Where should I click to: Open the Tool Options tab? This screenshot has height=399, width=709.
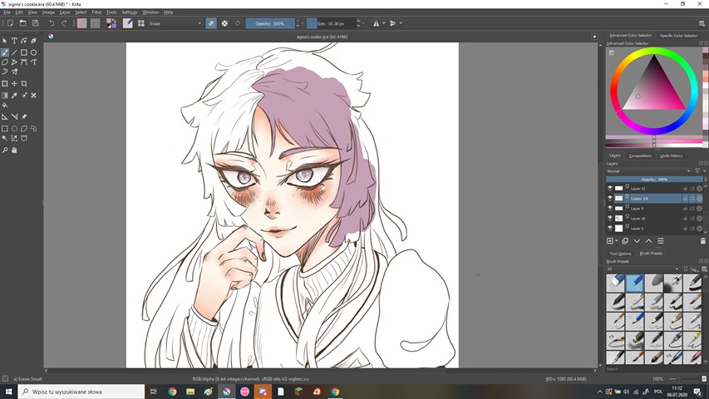pos(620,254)
